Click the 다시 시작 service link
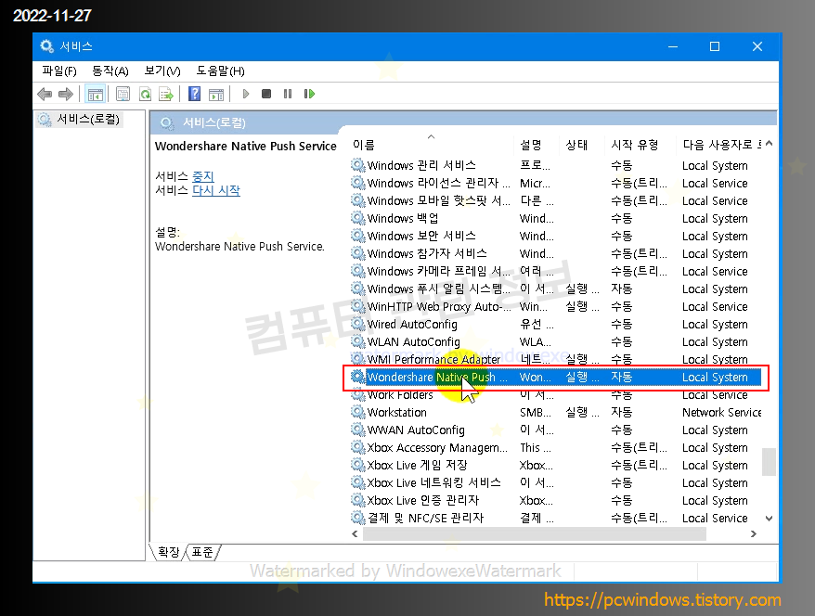This screenshot has width=815, height=616. point(216,190)
